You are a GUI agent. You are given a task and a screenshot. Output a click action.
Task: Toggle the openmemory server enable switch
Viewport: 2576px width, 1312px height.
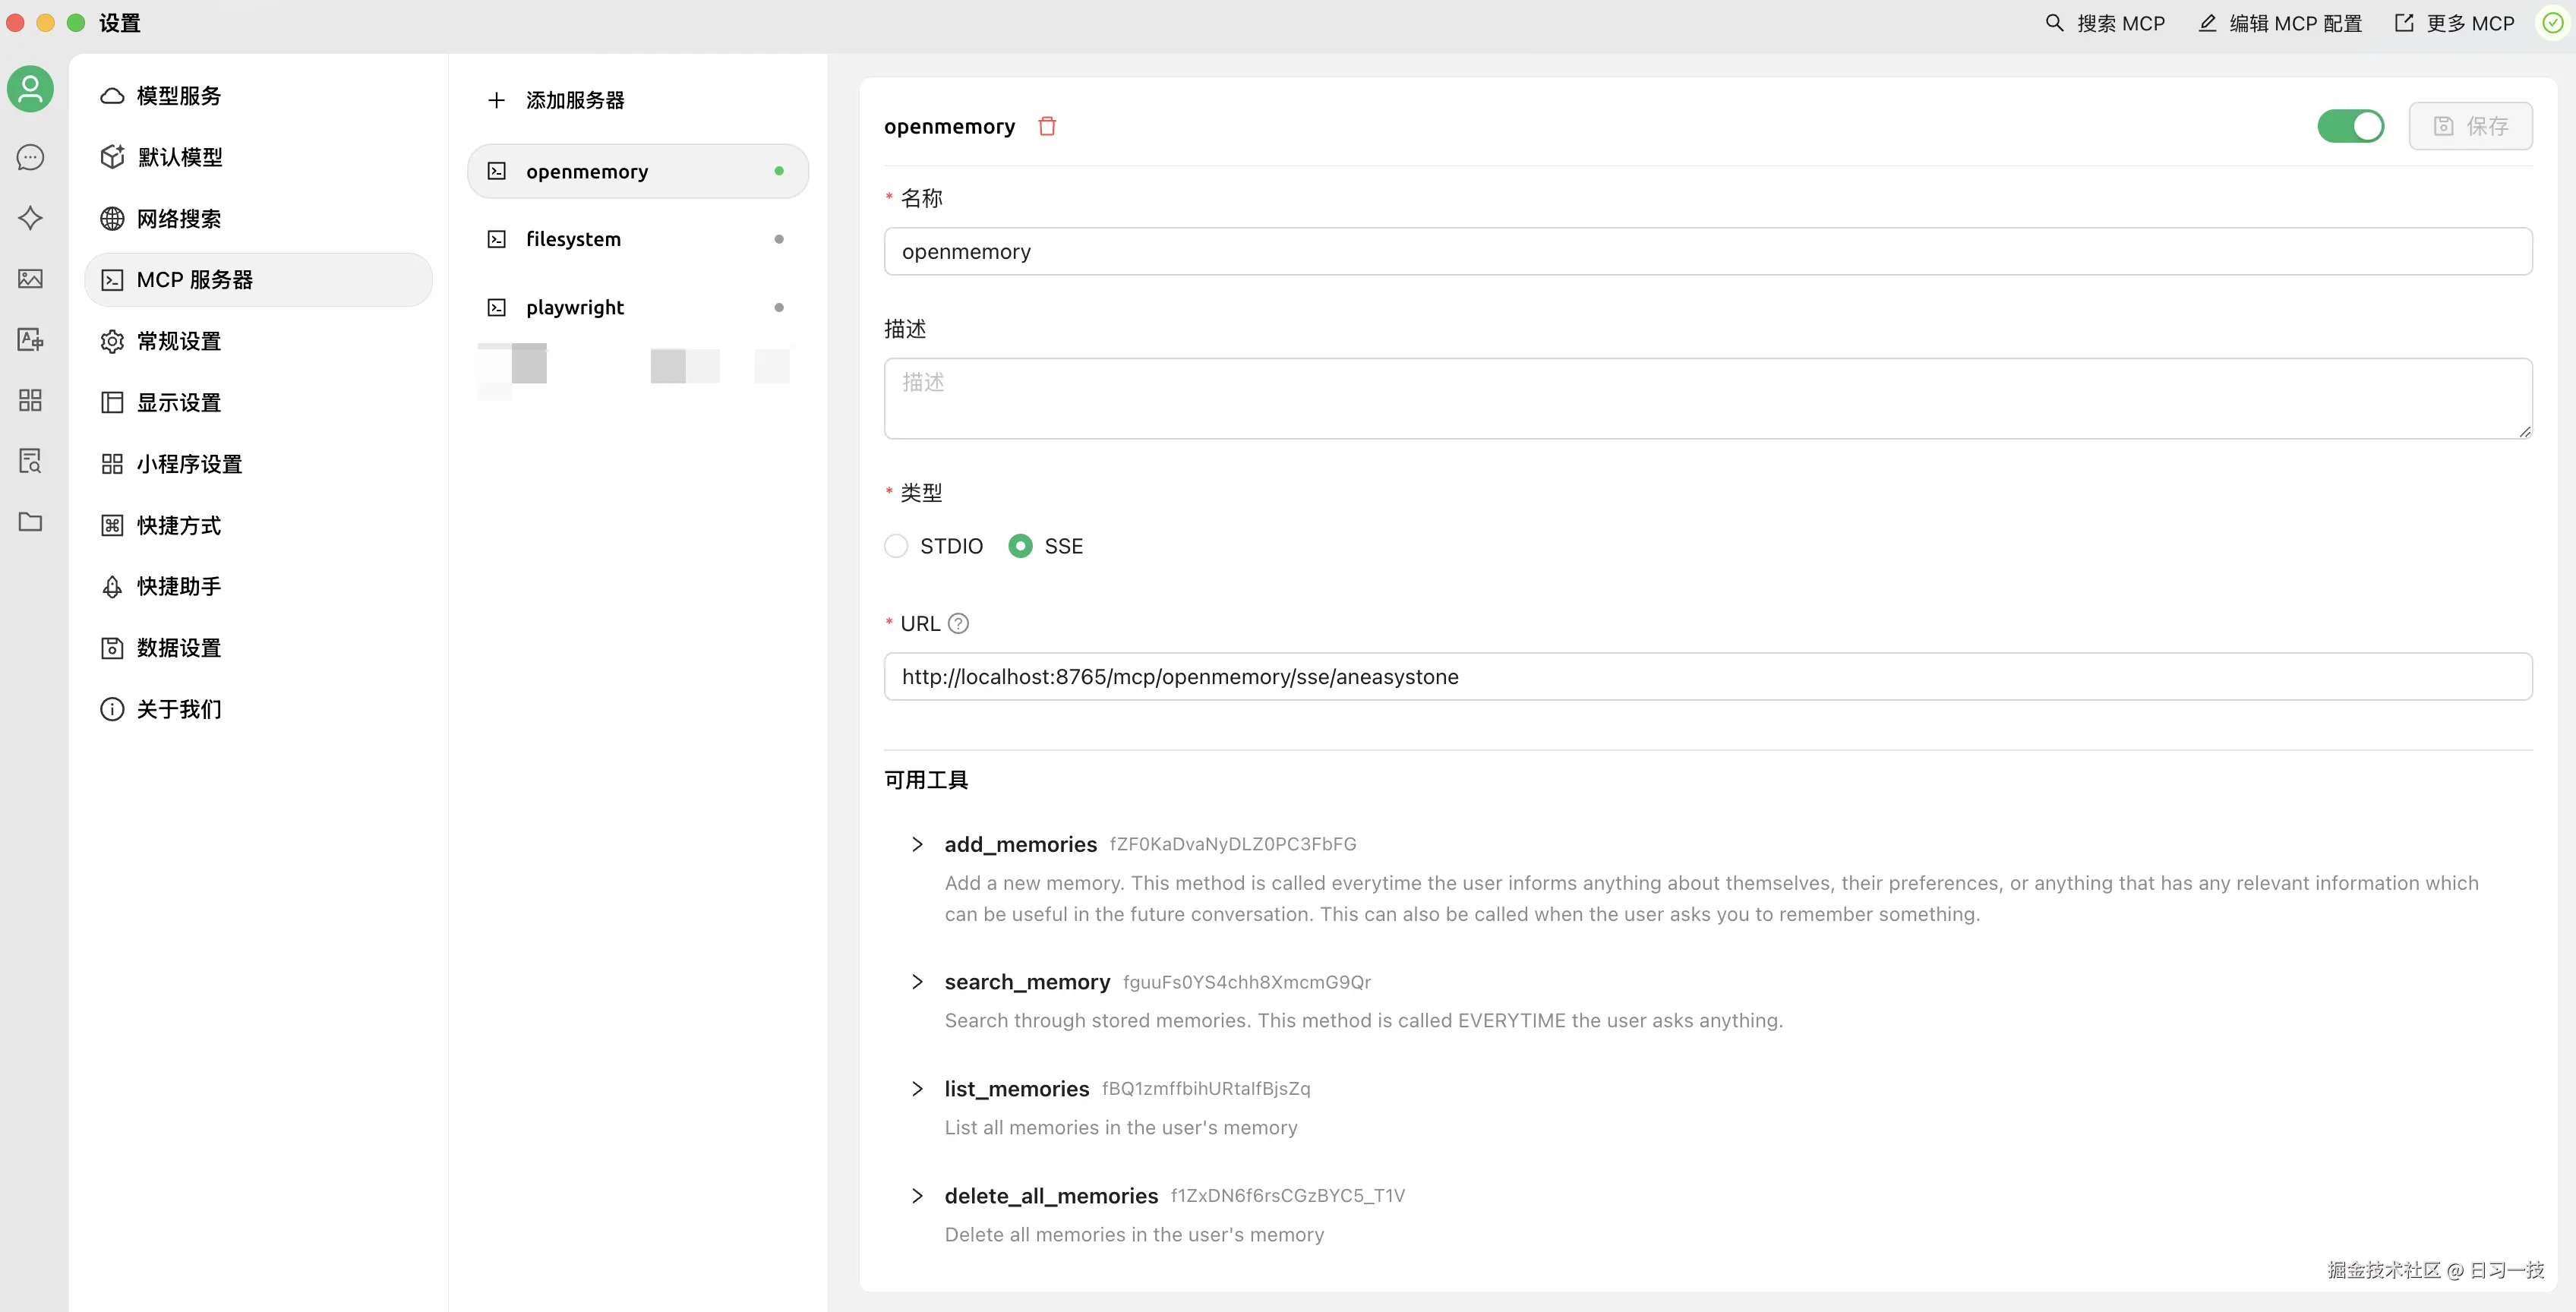(x=2350, y=126)
